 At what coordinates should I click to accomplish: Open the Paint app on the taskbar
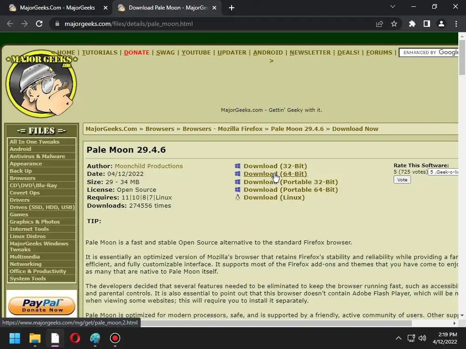pyautogui.click(x=95, y=338)
